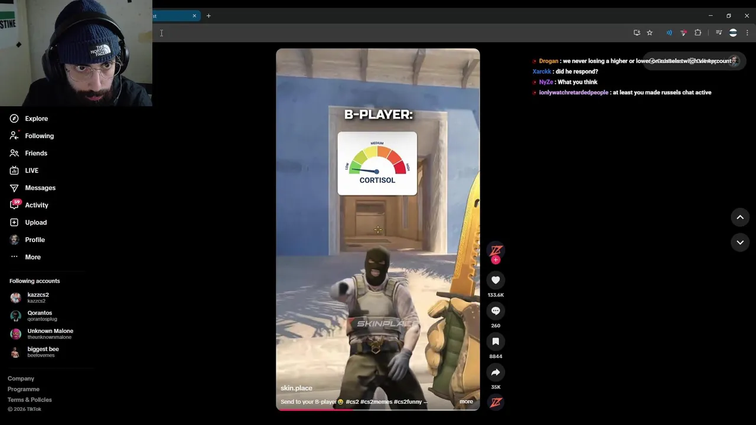Expand the More menu in sidebar
The width and height of the screenshot is (756, 425).
[x=25, y=257]
